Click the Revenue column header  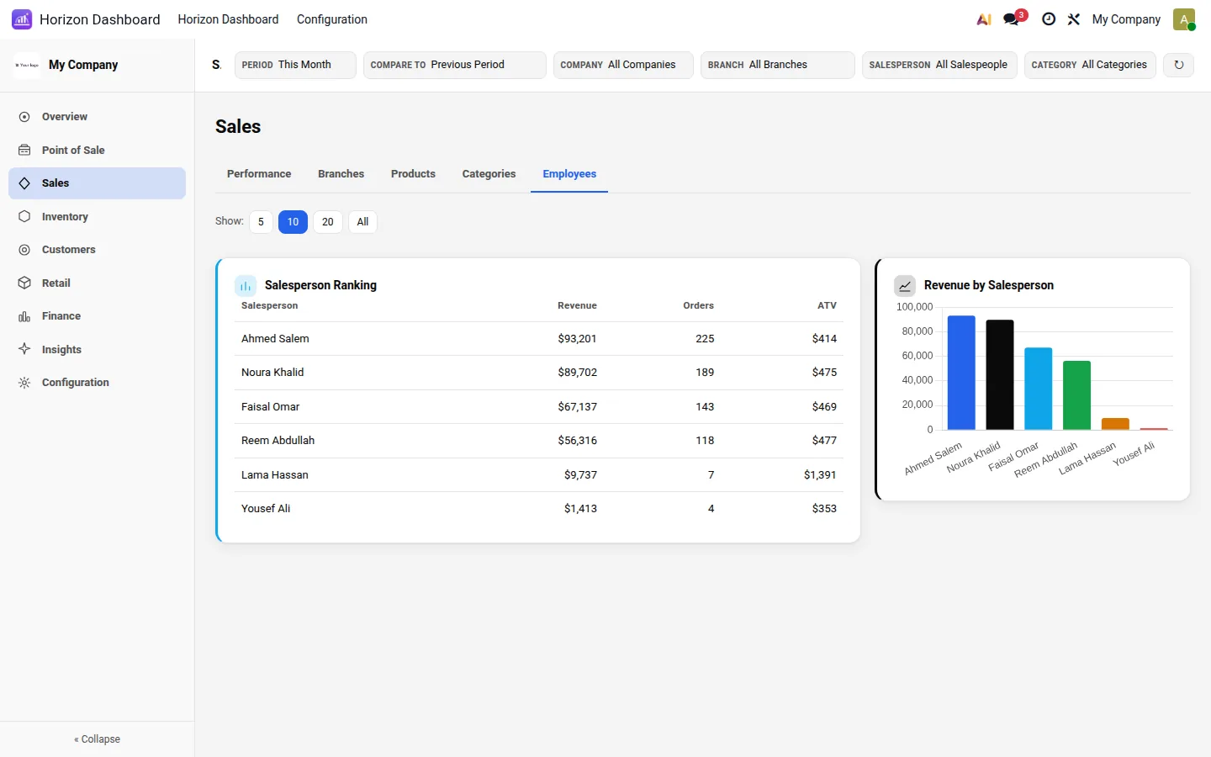click(577, 306)
